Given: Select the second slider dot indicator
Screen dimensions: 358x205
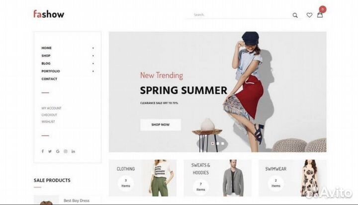Looking at the screenshot, I should tap(218, 143).
